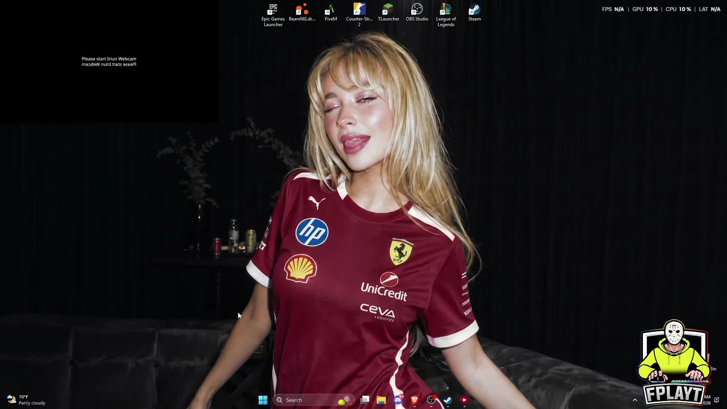Select the Epic Games Launcher desktop icon
Viewport: 727px width, 409px height.
click(273, 15)
